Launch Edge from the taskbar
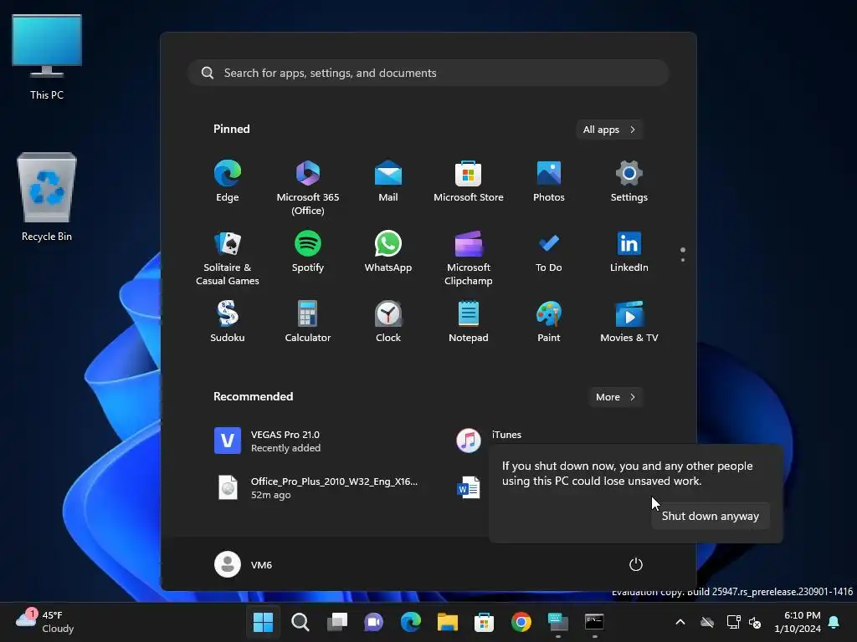 point(410,622)
